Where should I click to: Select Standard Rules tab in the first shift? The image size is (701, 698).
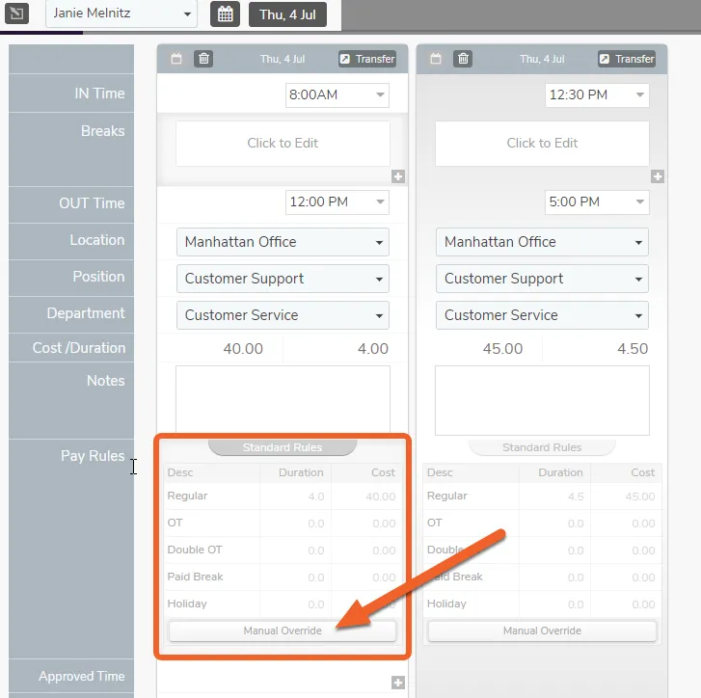[x=283, y=447]
